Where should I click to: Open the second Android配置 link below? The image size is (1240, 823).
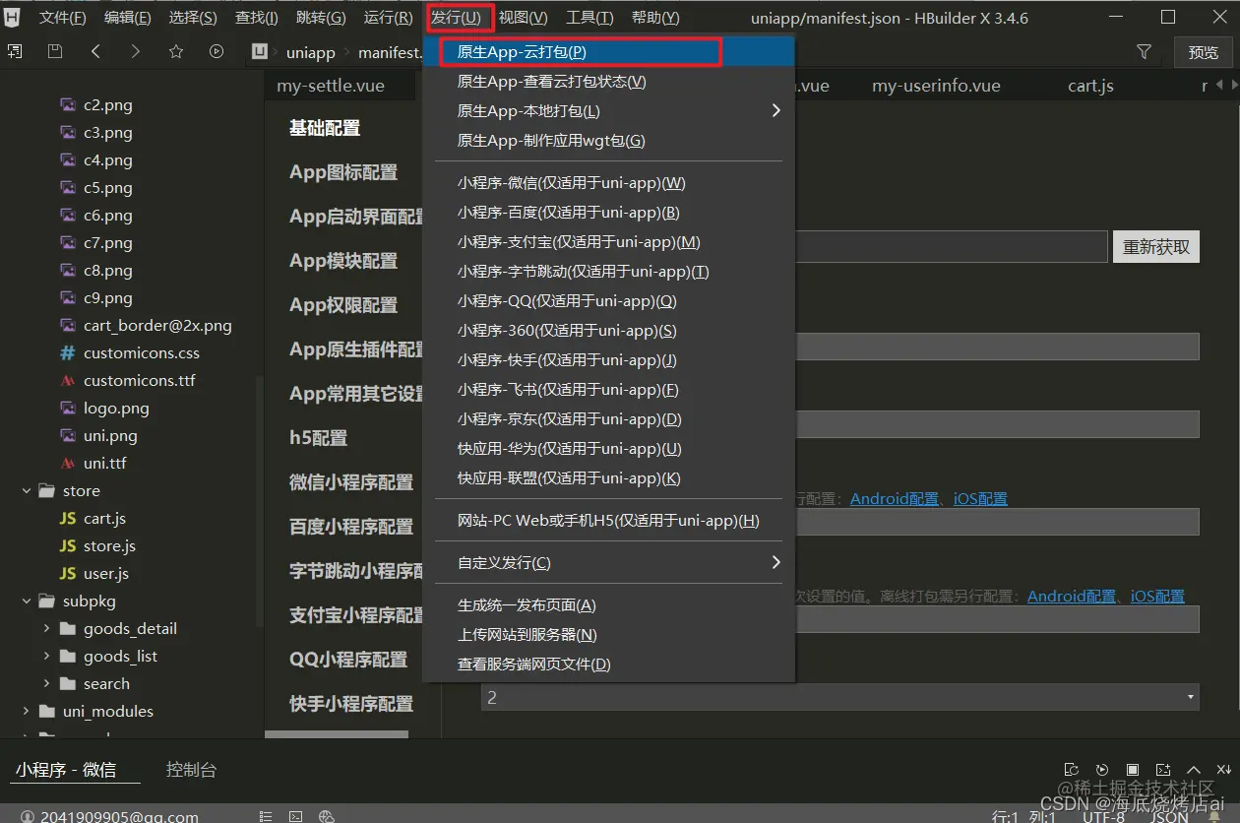pyautogui.click(x=1072, y=597)
